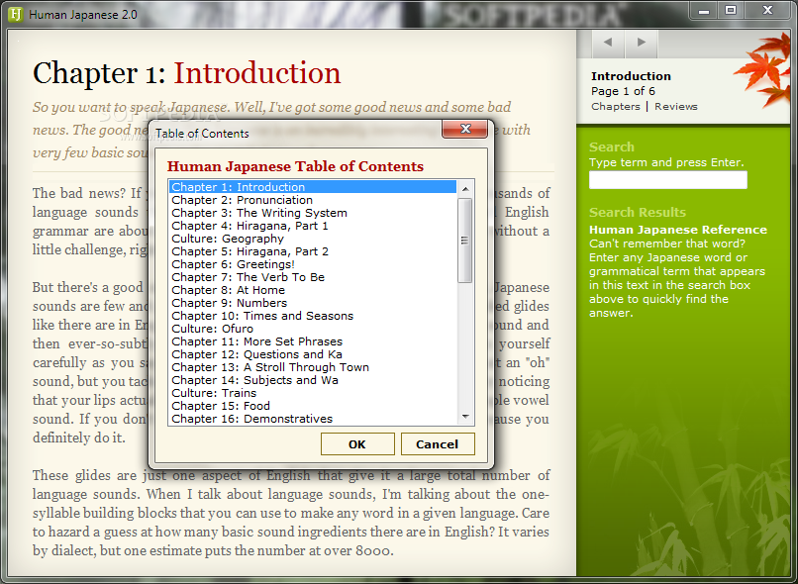Select Chapter 9: Numbers

pyautogui.click(x=313, y=303)
